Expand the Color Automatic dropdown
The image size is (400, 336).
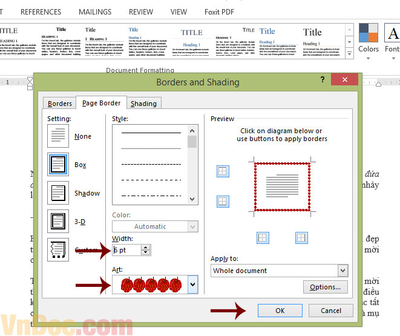point(192,226)
